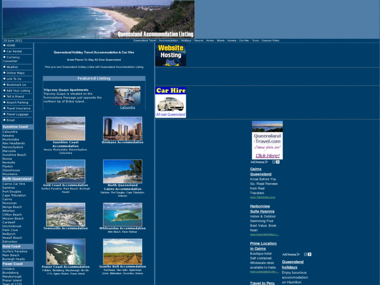Click the Queensland-Travel.com Click Here banner
380x285 pixels.
[x=267, y=140]
